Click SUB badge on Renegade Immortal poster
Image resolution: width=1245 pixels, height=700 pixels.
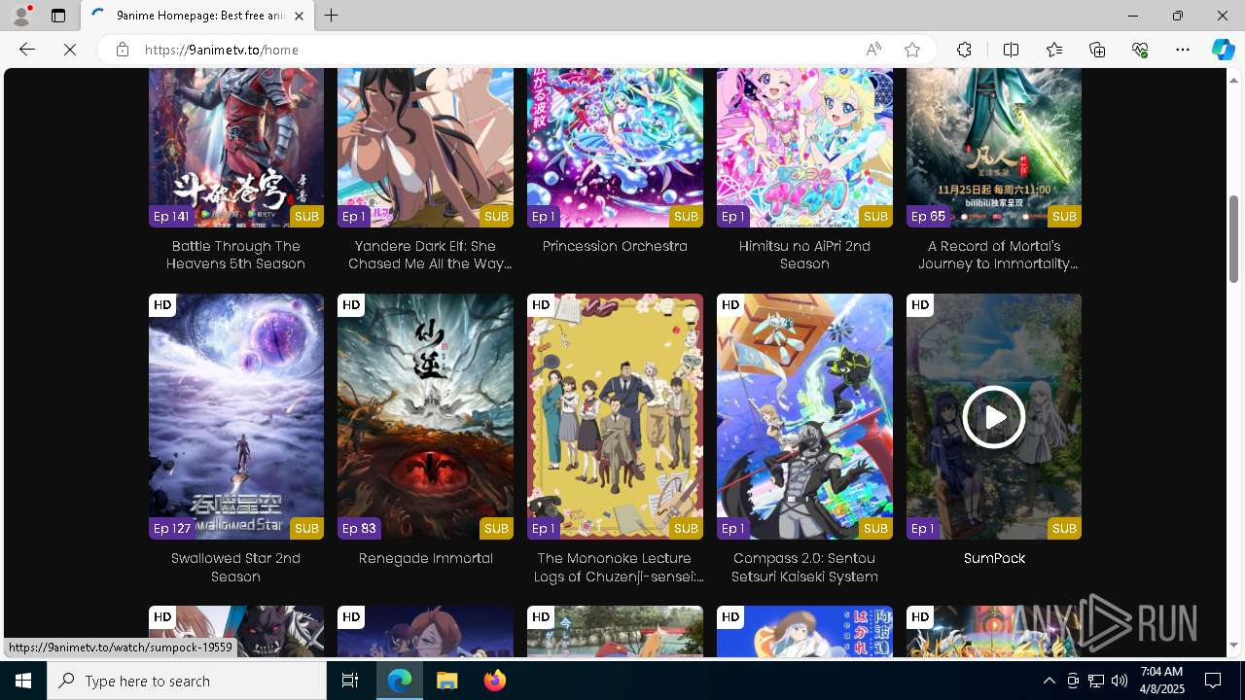point(496,528)
